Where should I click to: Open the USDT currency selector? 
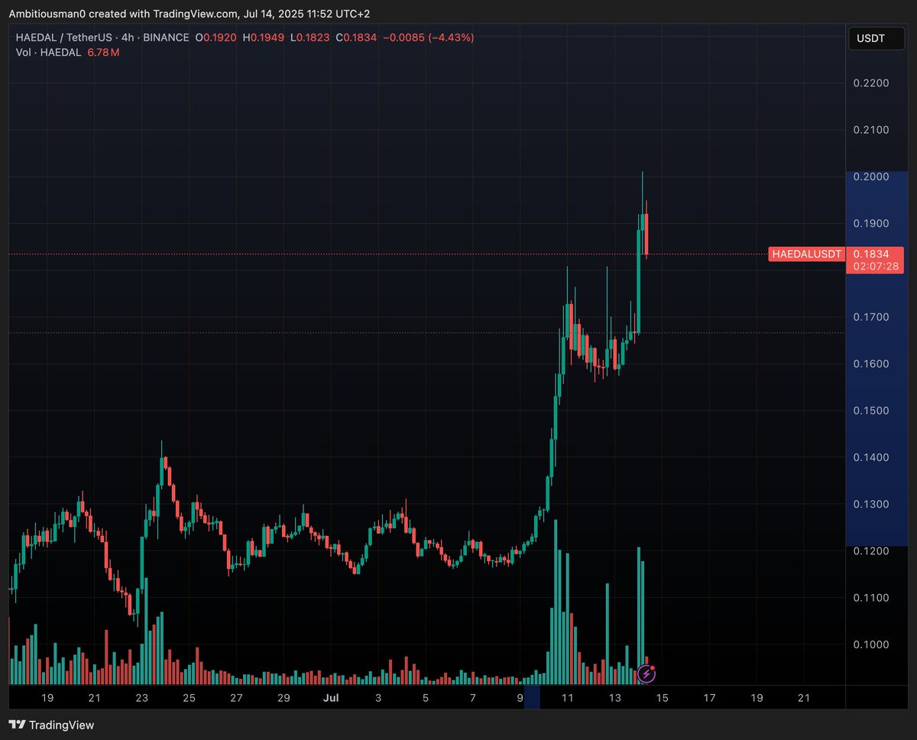[x=876, y=38]
